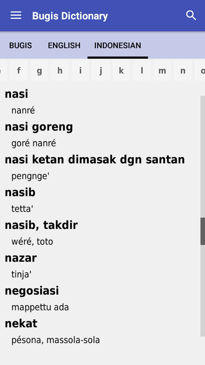The image size is (205, 365).
Task: Open the "nasib, takdir" entry
Action: coord(41,226)
